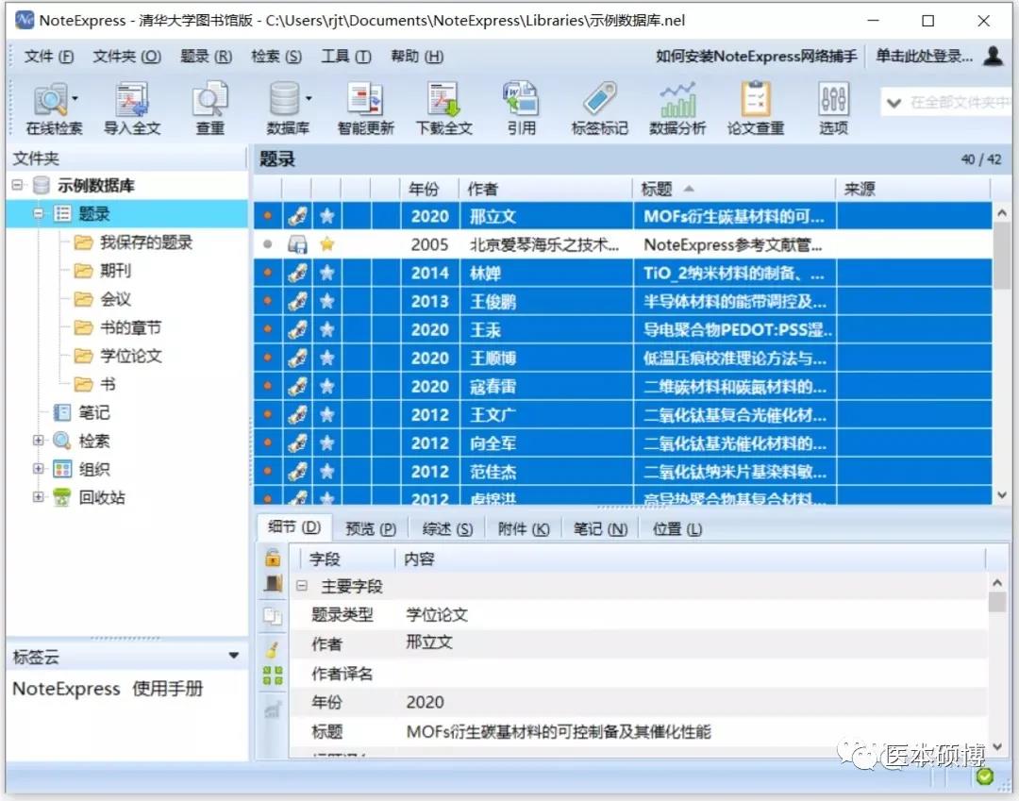This screenshot has width=1019, height=801.
Task: Run the 查重 duplicate check tool
Action: click(209, 108)
